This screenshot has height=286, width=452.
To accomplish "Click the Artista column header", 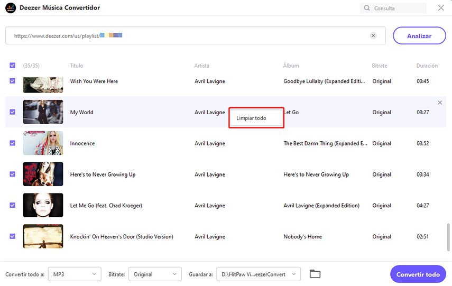I will click(201, 66).
